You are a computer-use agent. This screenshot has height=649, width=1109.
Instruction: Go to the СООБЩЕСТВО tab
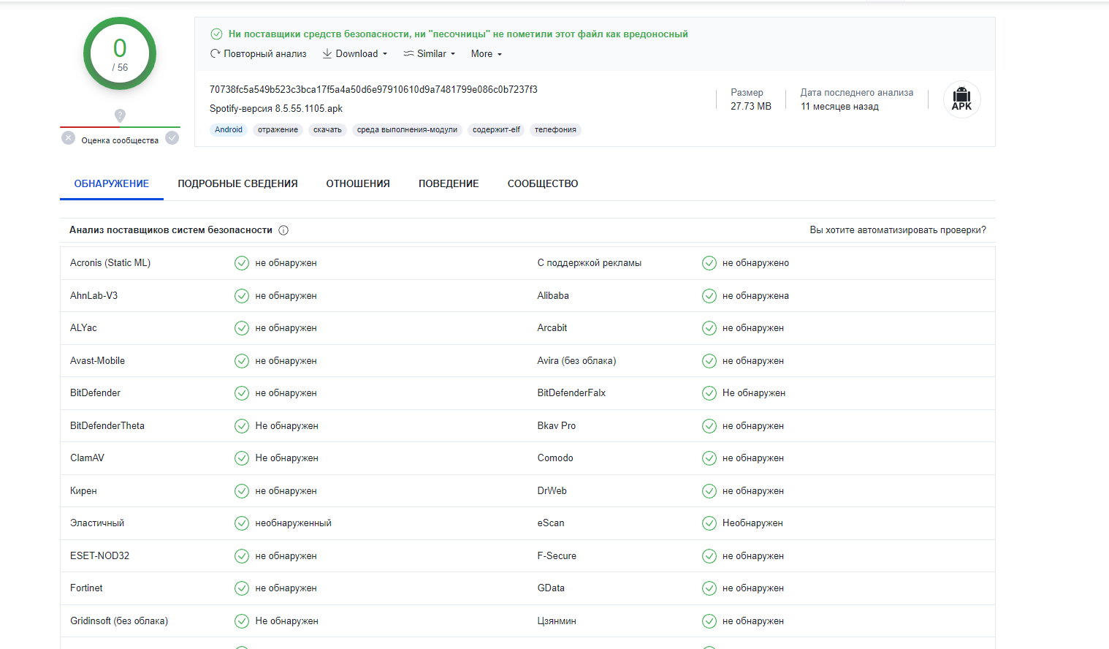[542, 184]
